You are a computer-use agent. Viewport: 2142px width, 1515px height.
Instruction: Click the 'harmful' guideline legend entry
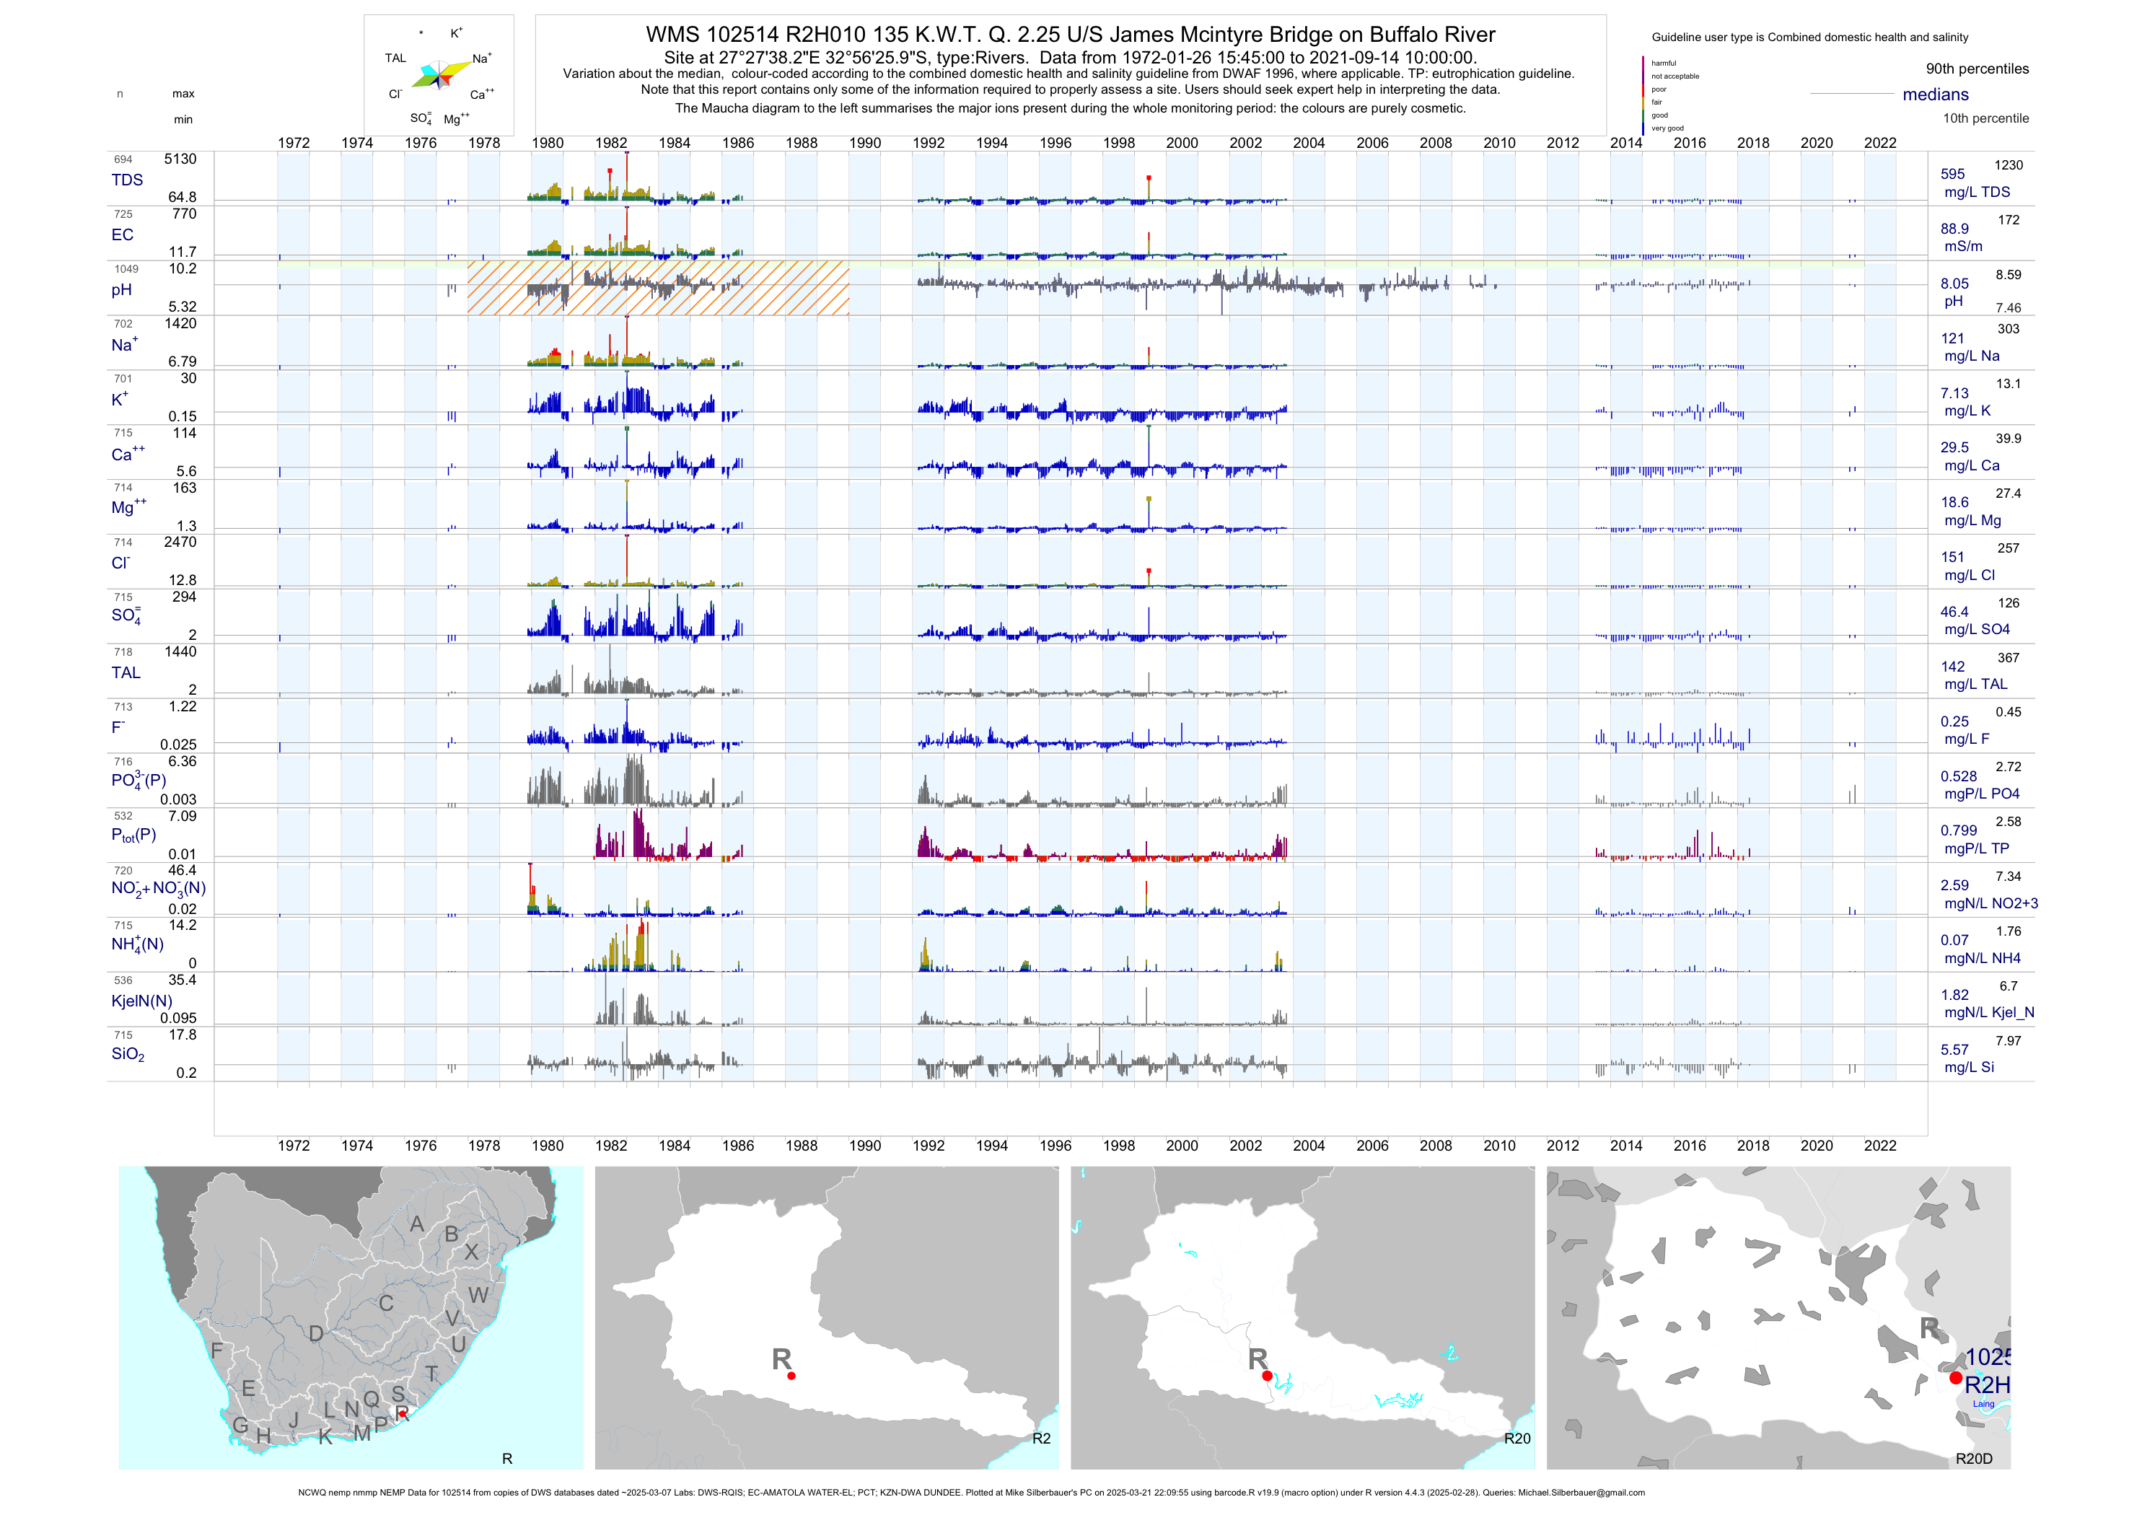1664,63
